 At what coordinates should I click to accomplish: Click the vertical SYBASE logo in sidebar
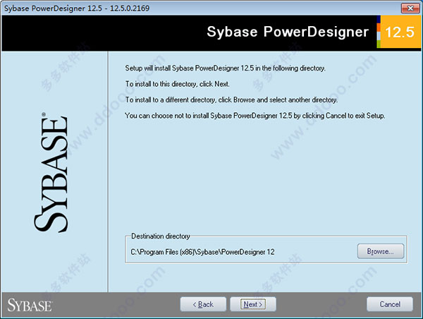tap(51, 172)
